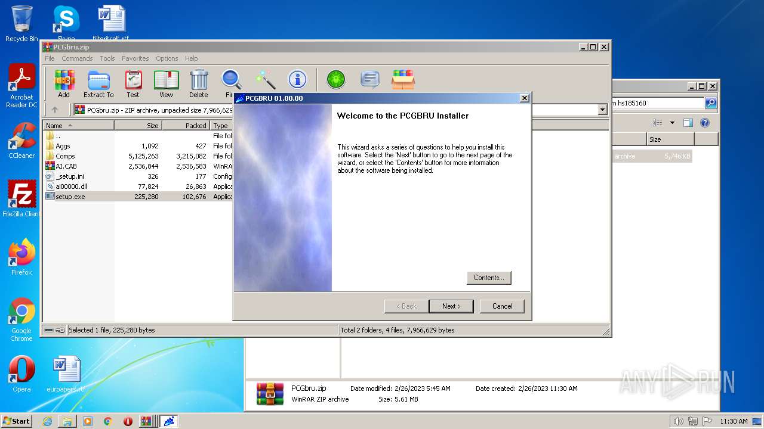Click the Size column header in Explorer
The image size is (764, 429).
point(670,139)
